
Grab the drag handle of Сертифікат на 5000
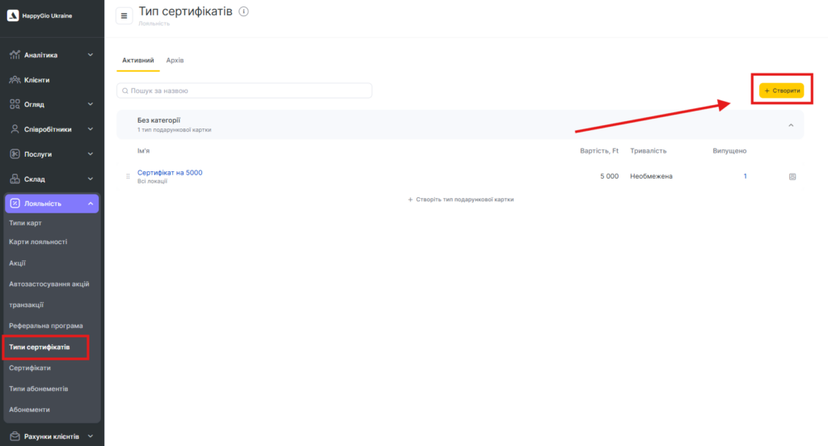click(128, 176)
